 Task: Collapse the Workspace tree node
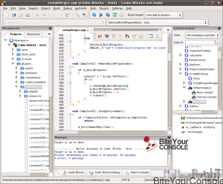coord(6,40)
